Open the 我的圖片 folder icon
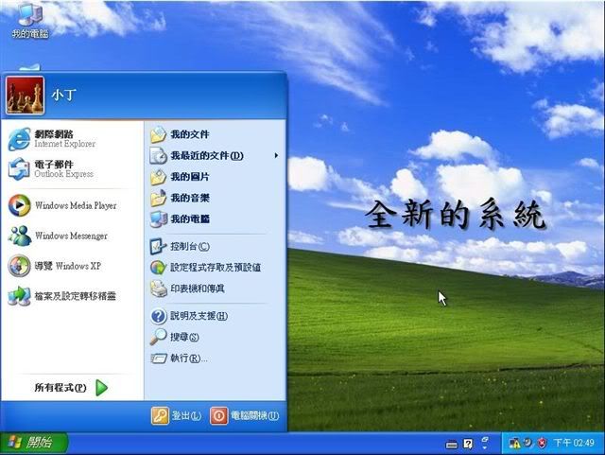The image size is (605, 455). coord(158,177)
